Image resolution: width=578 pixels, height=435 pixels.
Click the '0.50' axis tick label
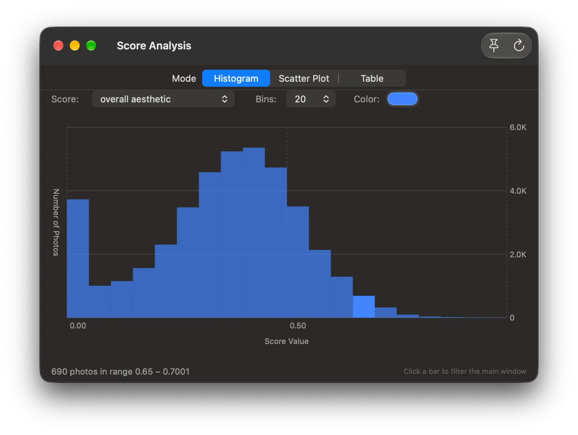tap(298, 326)
